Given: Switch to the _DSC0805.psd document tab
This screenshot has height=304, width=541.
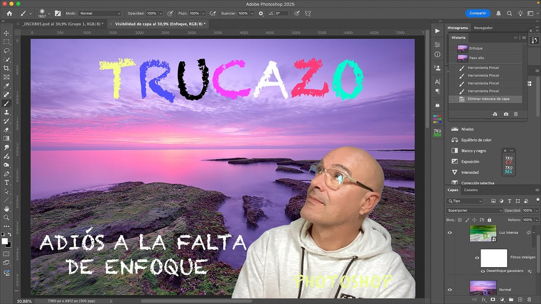Looking at the screenshot, I should click(63, 24).
